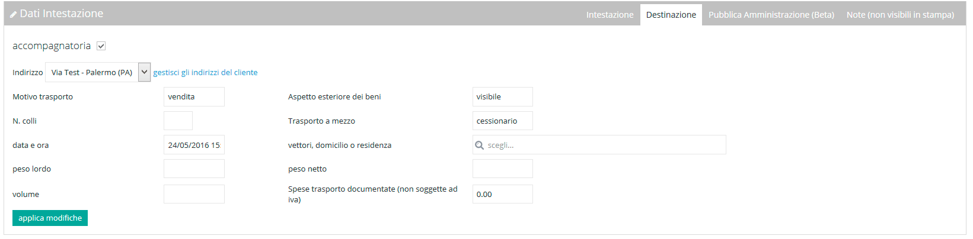Viewport: 973px width, 239px height.
Task: Edit Aspetto esteriore dei beni field
Action: pos(502,96)
